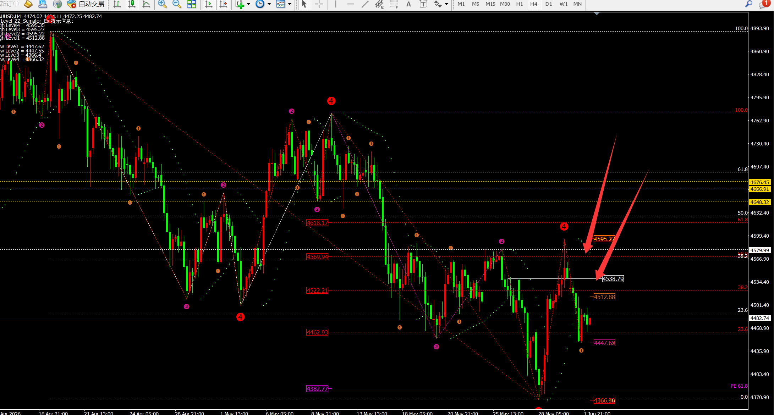Image resolution: width=774 pixels, height=415 pixels.
Task: Select the cursor pointer tool
Action: tap(304, 4)
